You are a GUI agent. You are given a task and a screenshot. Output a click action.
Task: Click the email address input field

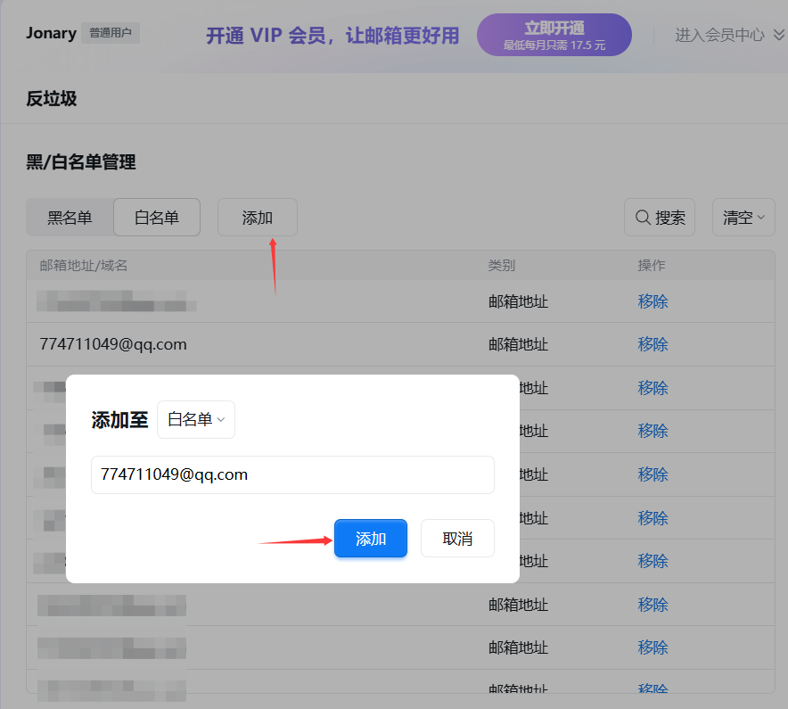pyautogui.click(x=292, y=474)
